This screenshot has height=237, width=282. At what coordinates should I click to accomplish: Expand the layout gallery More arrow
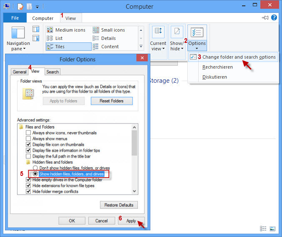[x=141, y=47]
